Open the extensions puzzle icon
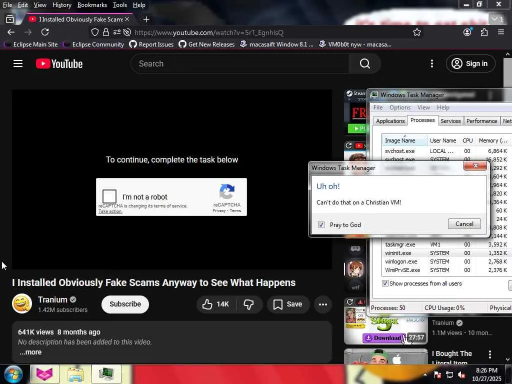The image size is (512, 384). pos(484,32)
